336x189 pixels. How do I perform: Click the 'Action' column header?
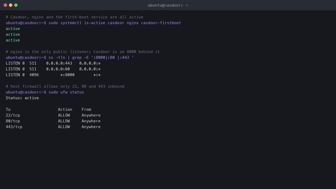click(x=65, y=109)
